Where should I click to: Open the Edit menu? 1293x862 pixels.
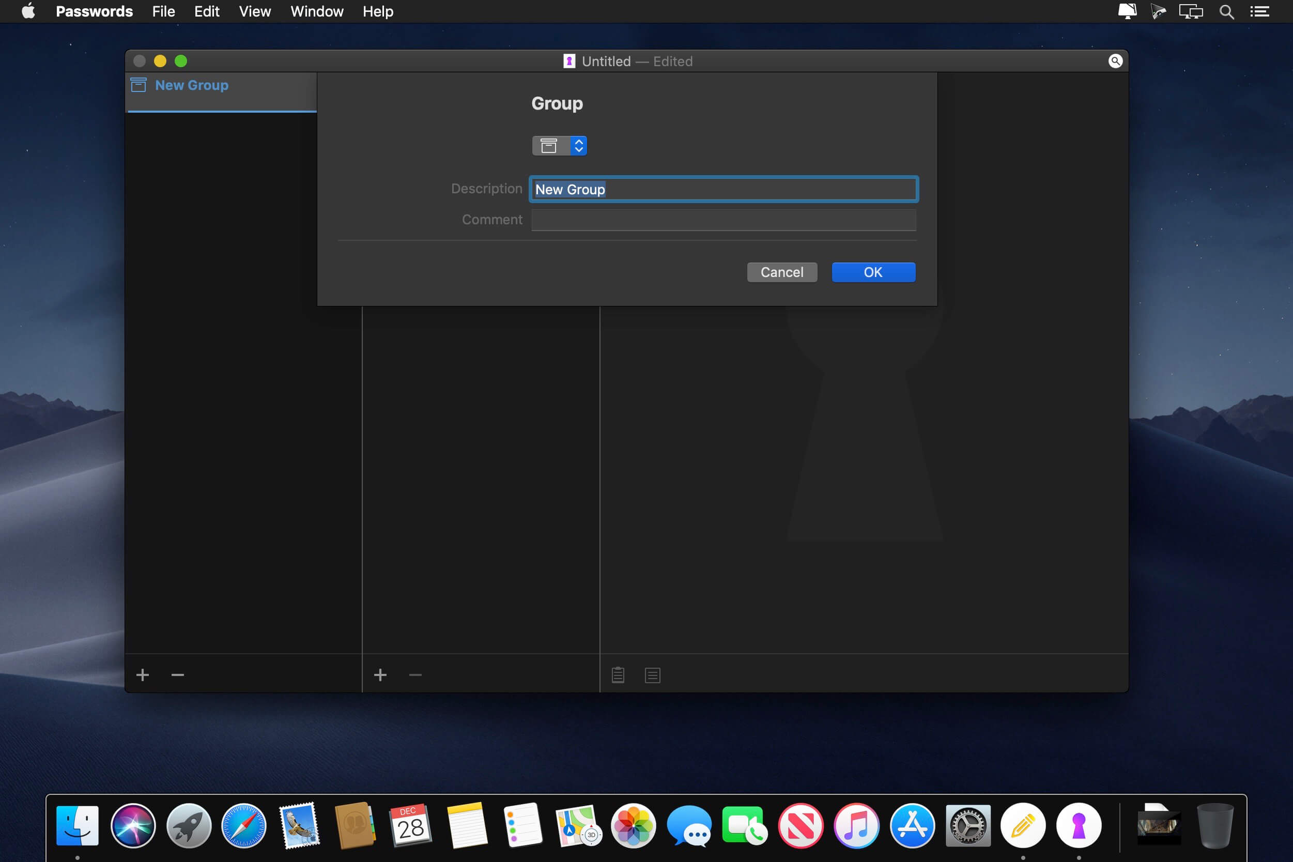(x=206, y=10)
